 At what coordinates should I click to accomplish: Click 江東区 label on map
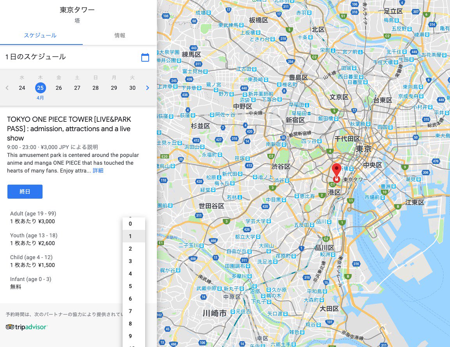coord(415,202)
